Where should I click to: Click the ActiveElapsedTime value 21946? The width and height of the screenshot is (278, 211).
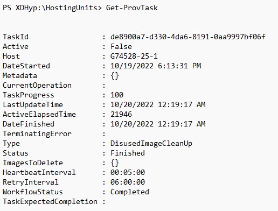tap(121, 114)
